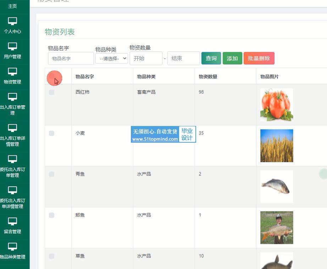Click the monitor icon above 出入库订单管理
The width and height of the screenshot is (327, 269).
(12, 97)
